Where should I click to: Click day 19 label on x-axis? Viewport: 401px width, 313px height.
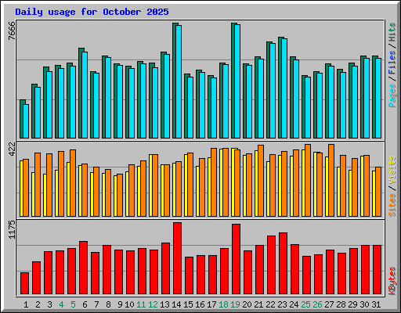(235, 304)
